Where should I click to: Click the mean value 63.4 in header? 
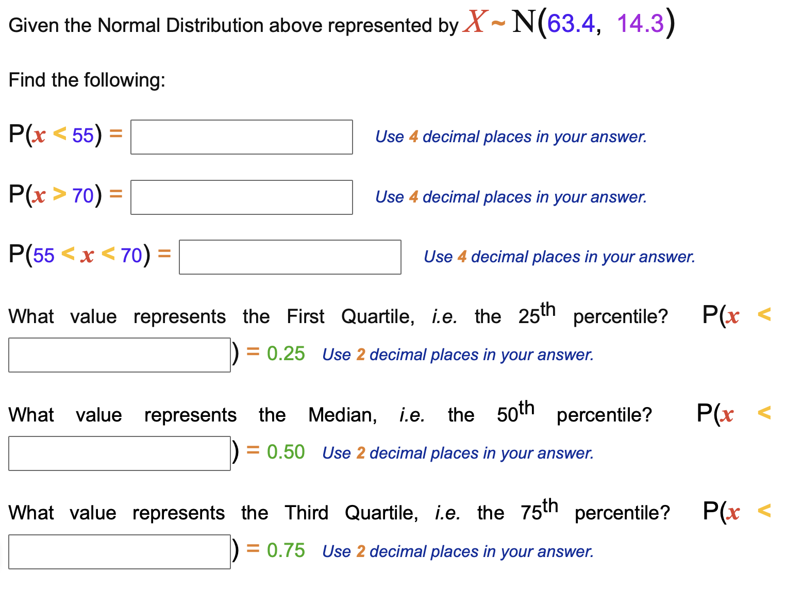pyautogui.click(x=571, y=24)
